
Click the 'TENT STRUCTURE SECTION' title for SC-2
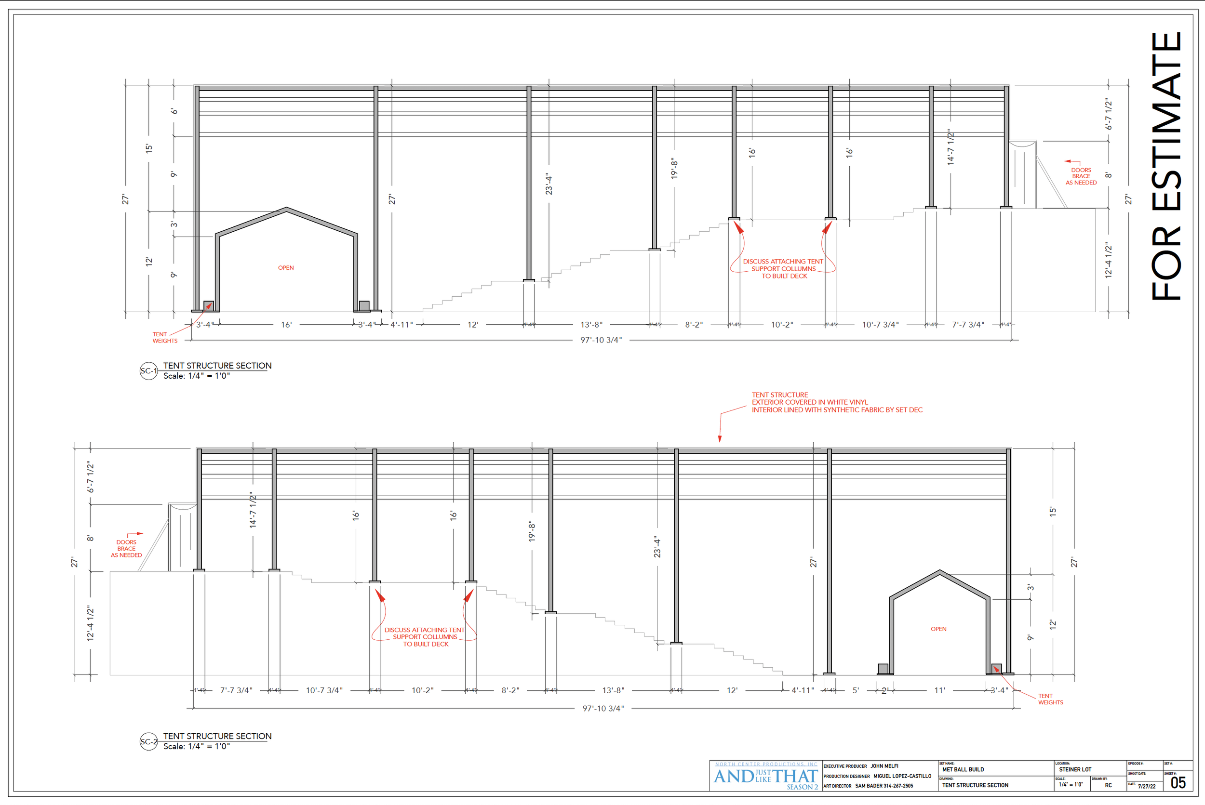pos(217,736)
